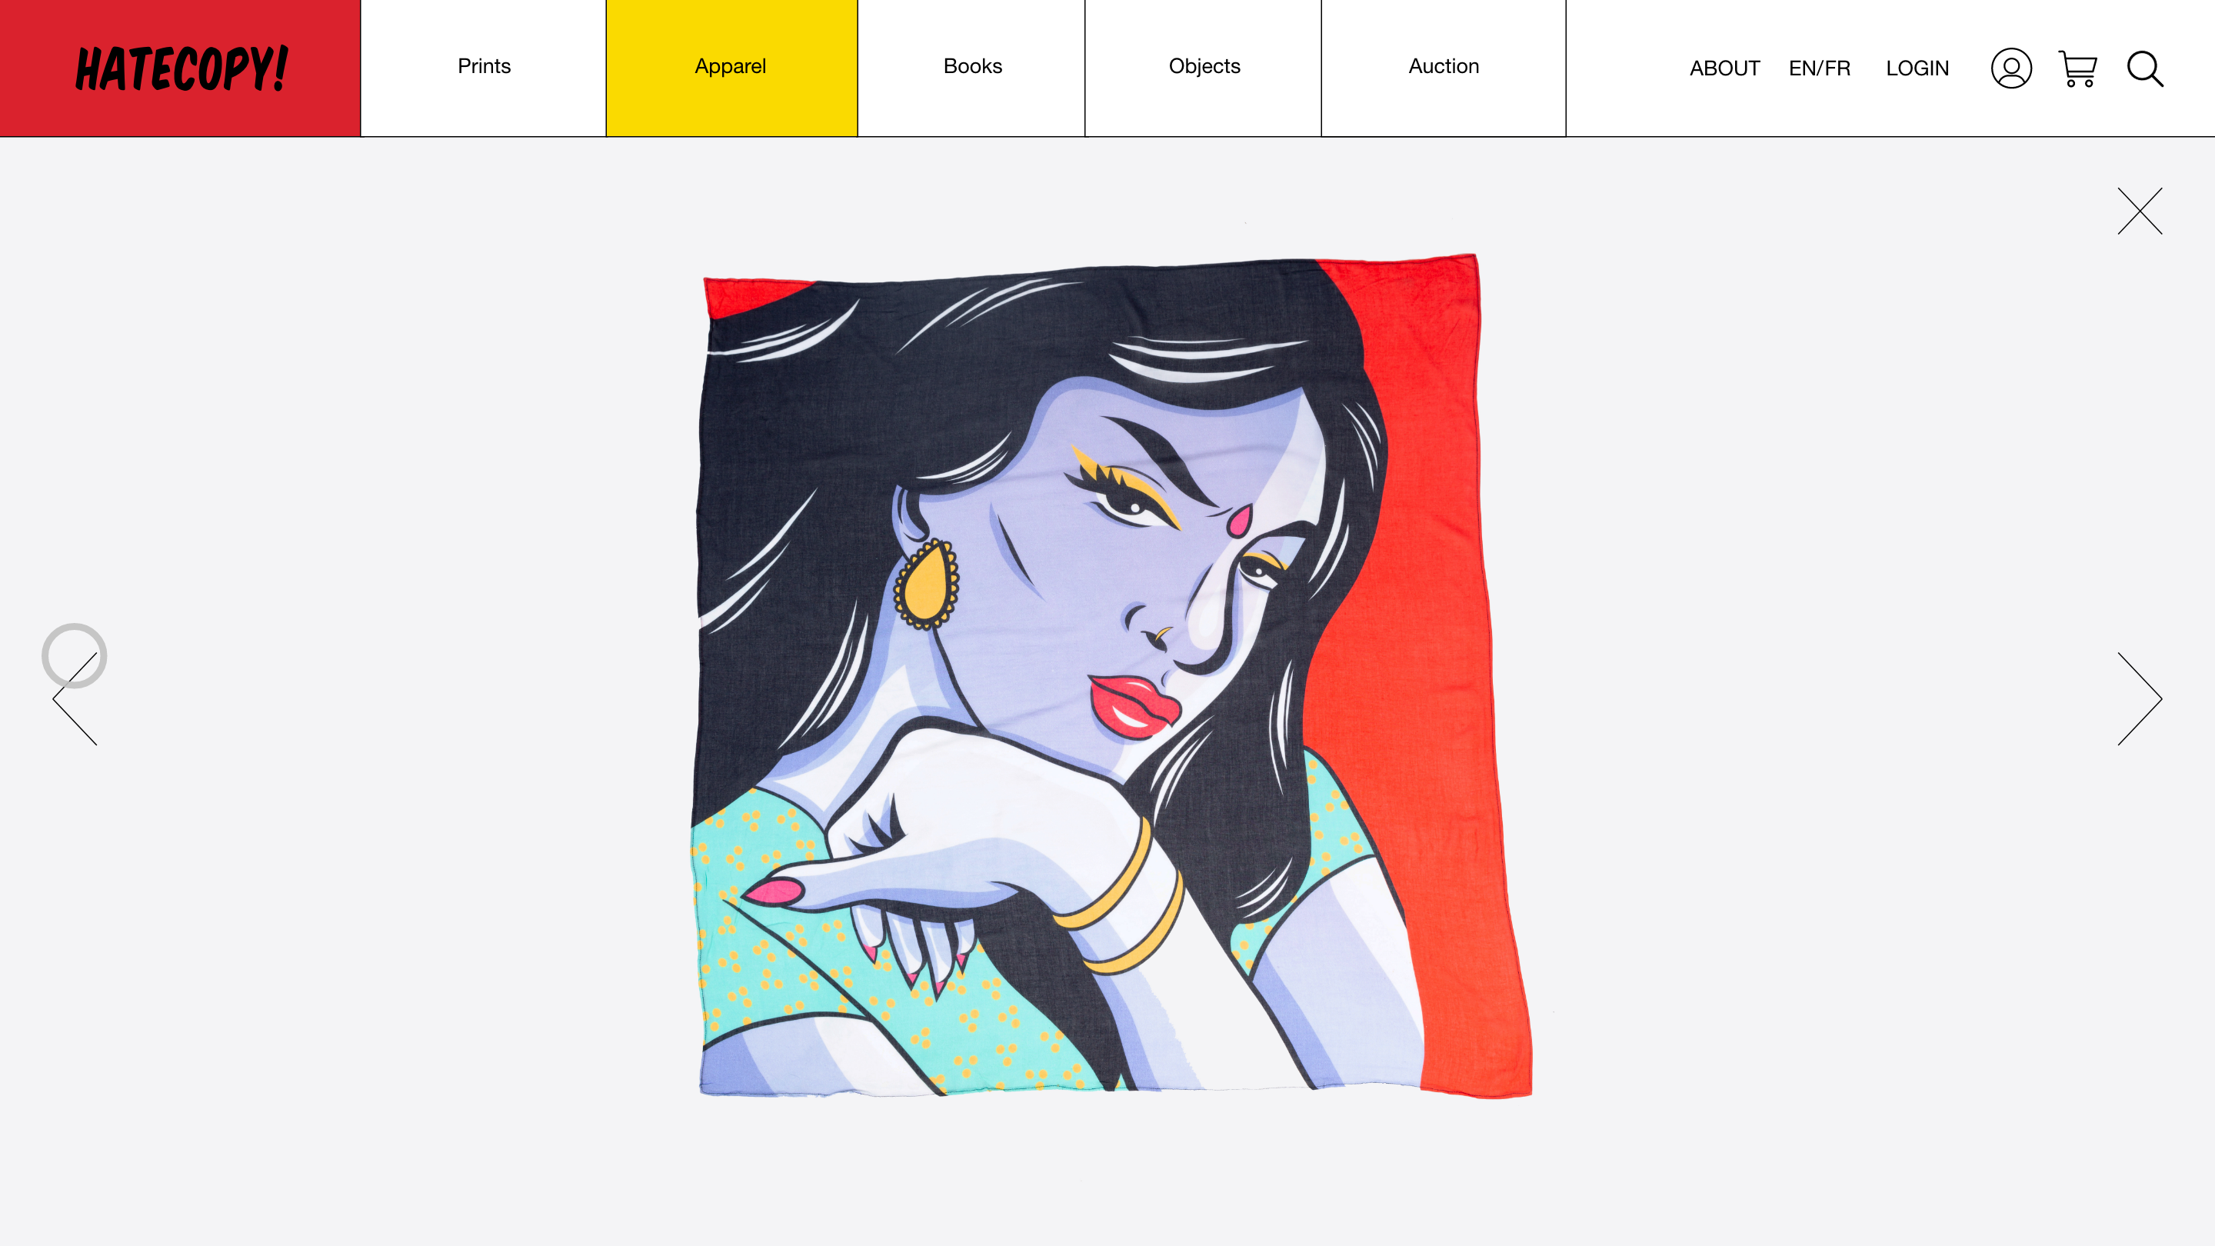The image size is (2215, 1246).
Task: Open the search magnifier icon
Action: pos(2145,68)
